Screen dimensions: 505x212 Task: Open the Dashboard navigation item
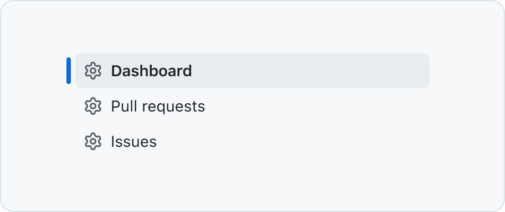click(252, 71)
